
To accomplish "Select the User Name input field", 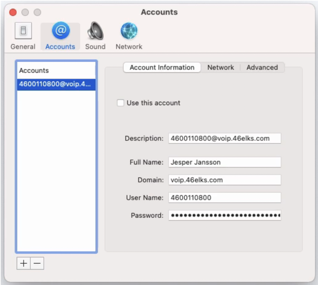I will (224, 198).
